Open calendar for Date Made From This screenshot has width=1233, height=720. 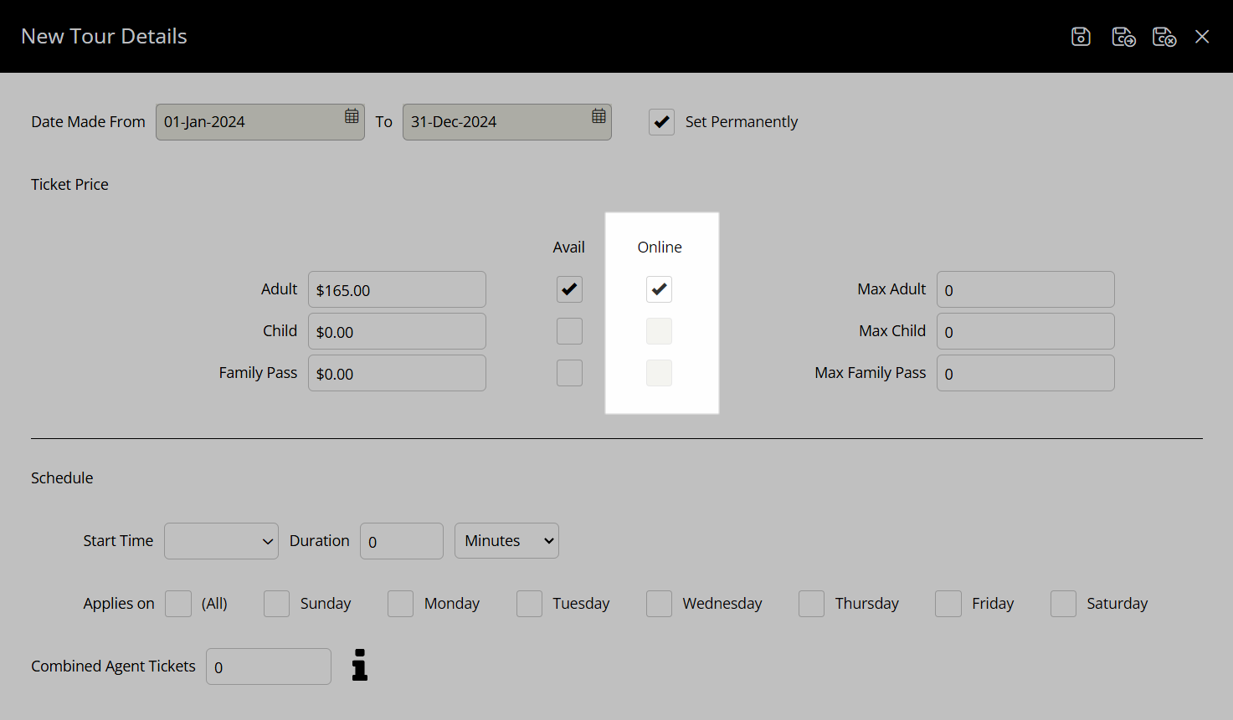click(x=352, y=116)
